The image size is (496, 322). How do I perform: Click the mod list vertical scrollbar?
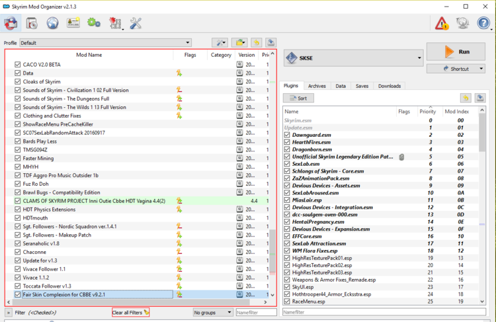(x=272, y=251)
